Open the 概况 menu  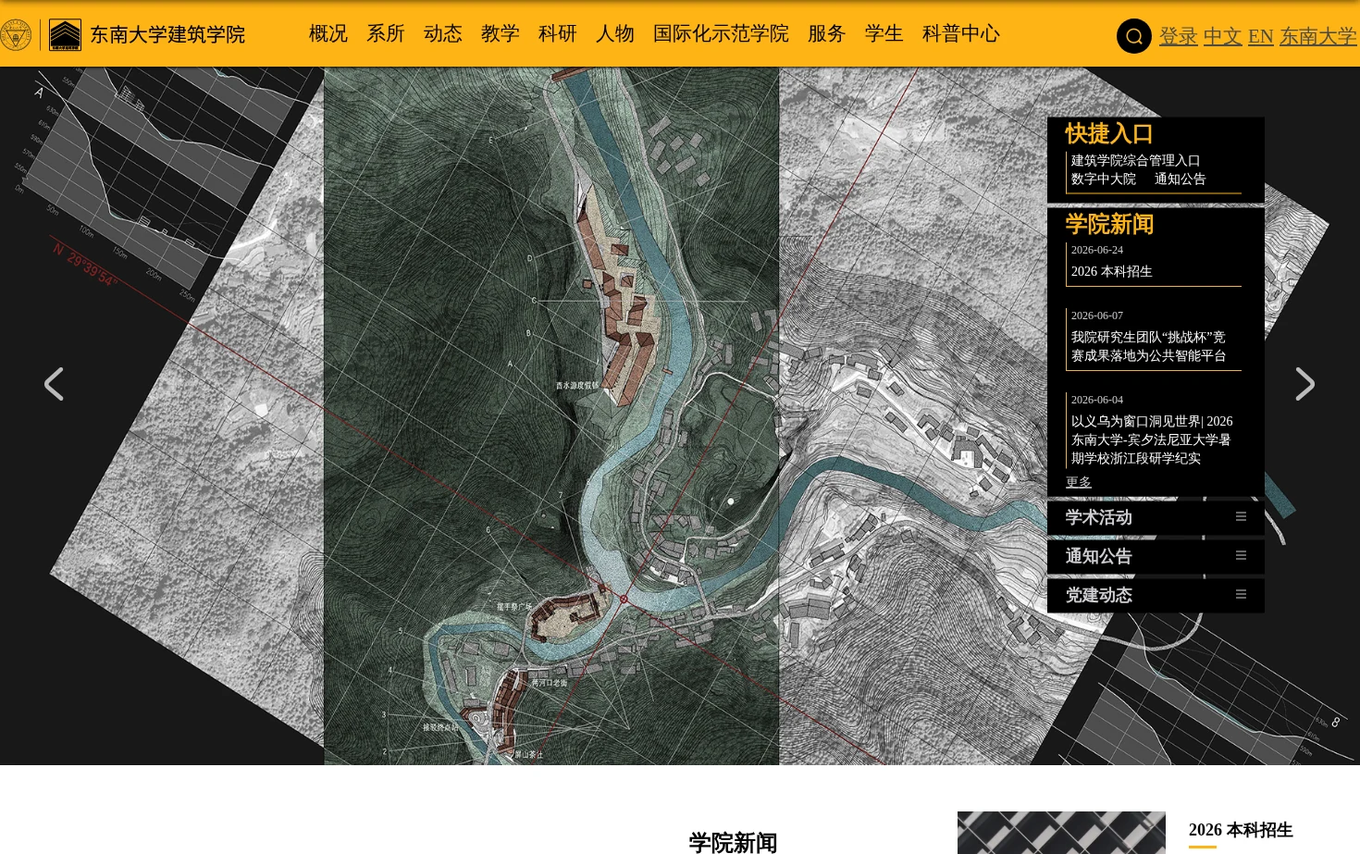[x=328, y=33]
